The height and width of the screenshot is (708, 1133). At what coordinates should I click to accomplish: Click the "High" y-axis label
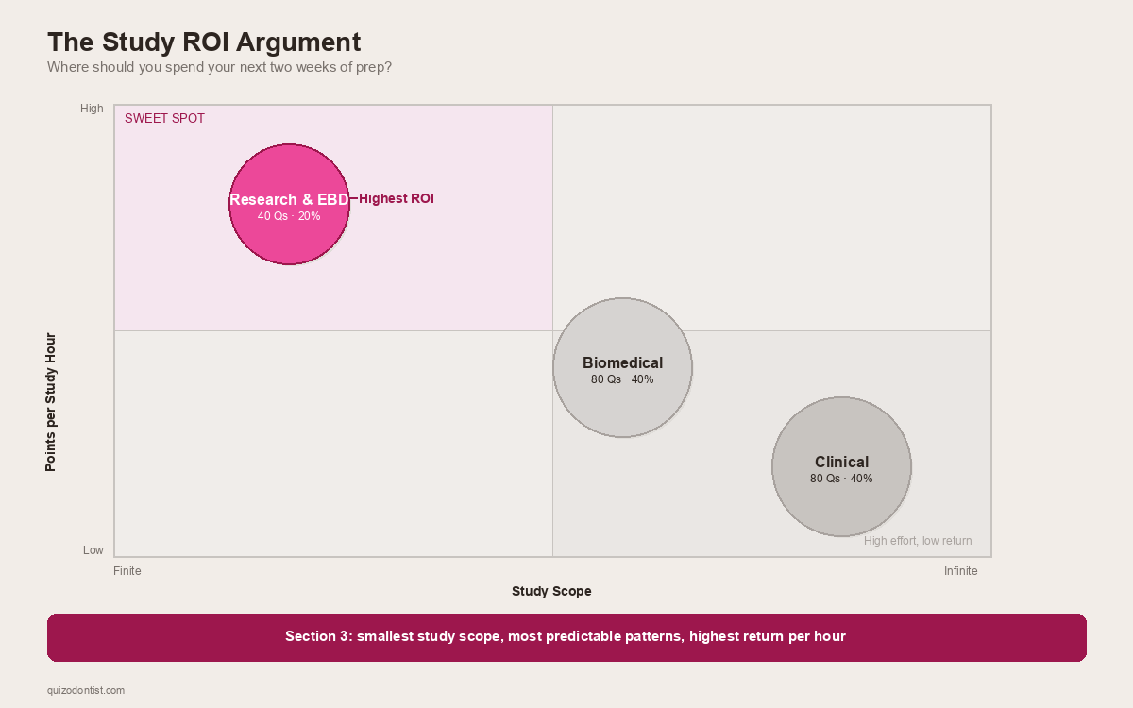92,109
